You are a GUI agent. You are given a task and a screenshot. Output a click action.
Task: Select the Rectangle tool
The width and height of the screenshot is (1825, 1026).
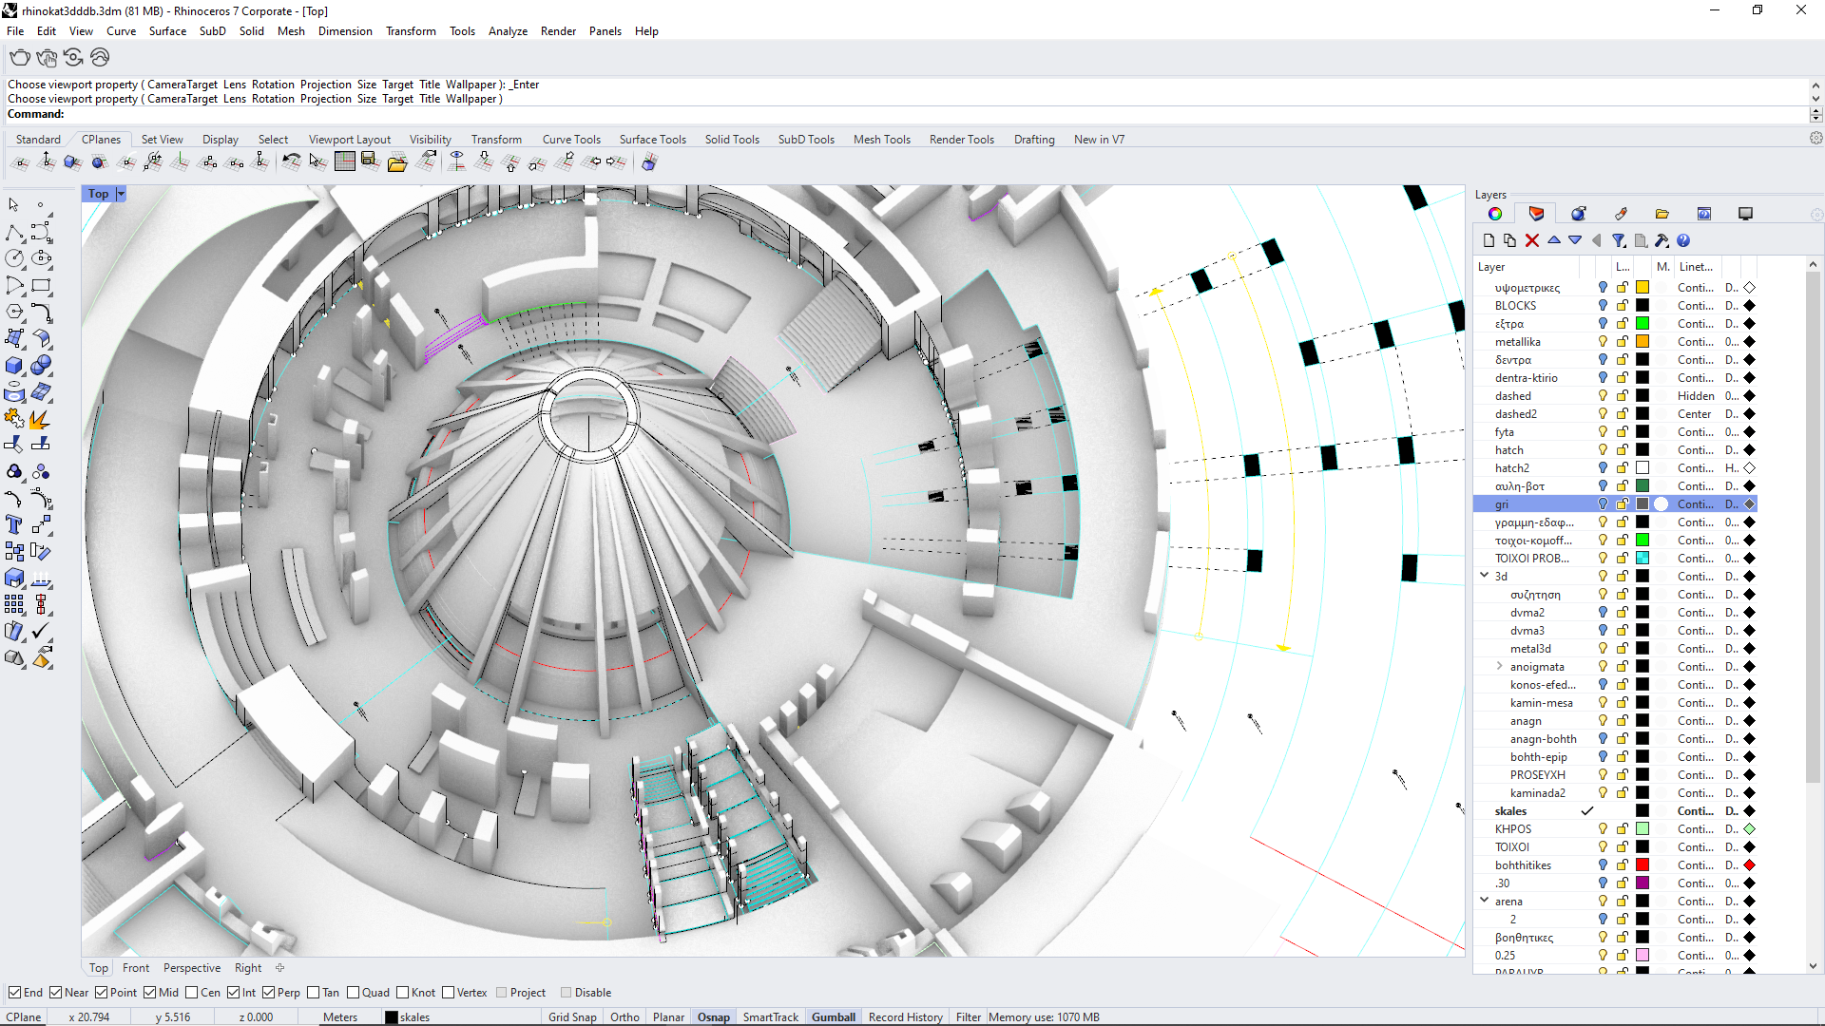41,285
